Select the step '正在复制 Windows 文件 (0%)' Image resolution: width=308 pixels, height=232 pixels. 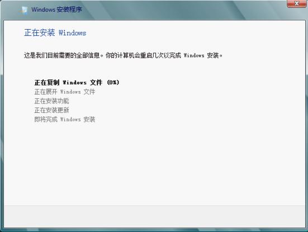[x=77, y=83]
